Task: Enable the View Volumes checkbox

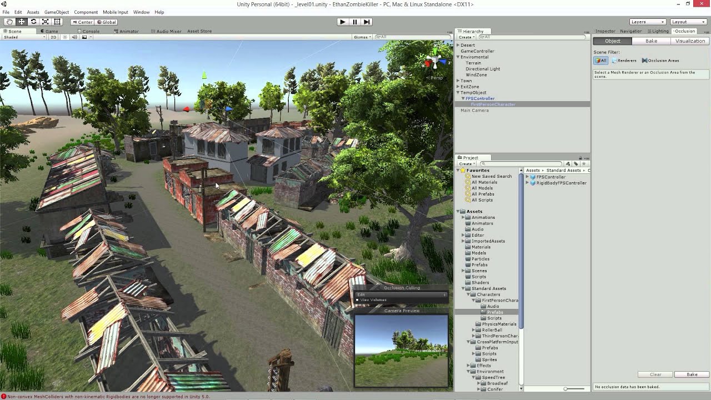Action: coord(357,300)
